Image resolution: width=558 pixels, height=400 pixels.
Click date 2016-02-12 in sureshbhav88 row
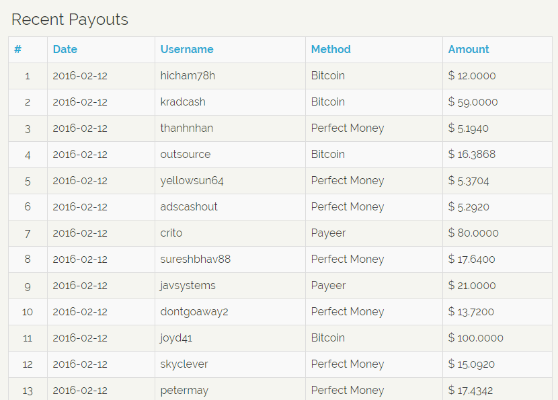pyautogui.click(x=80, y=259)
